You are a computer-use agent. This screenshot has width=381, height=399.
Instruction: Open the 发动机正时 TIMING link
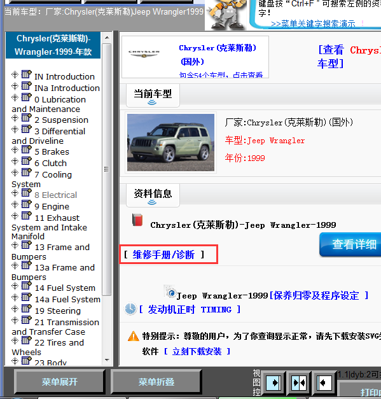coord(190,309)
